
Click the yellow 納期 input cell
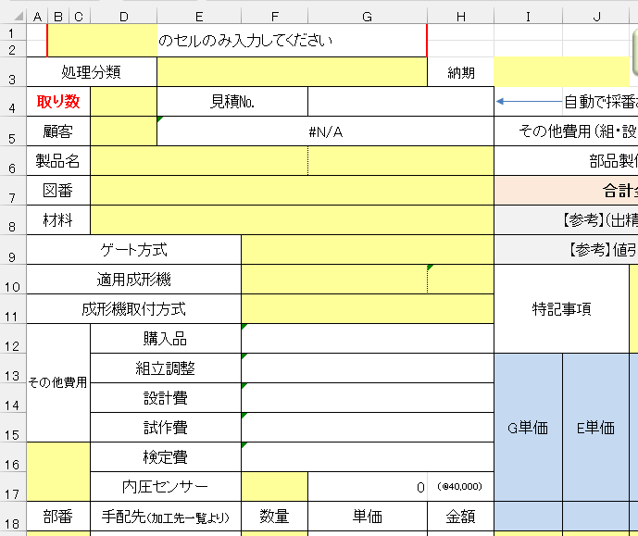[561, 71]
